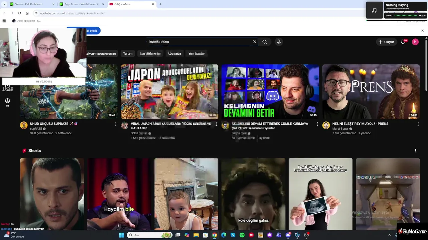
Task: Open Skype from the taskbar
Action: (x=233, y=235)
